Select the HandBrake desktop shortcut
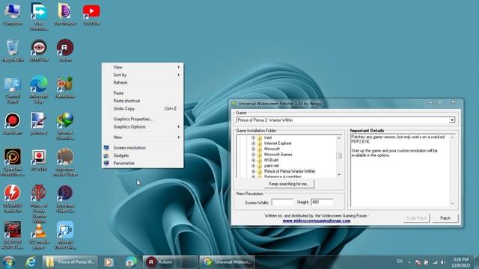Image resolution: width=479 pixels, height=269 pixels. 65,87
